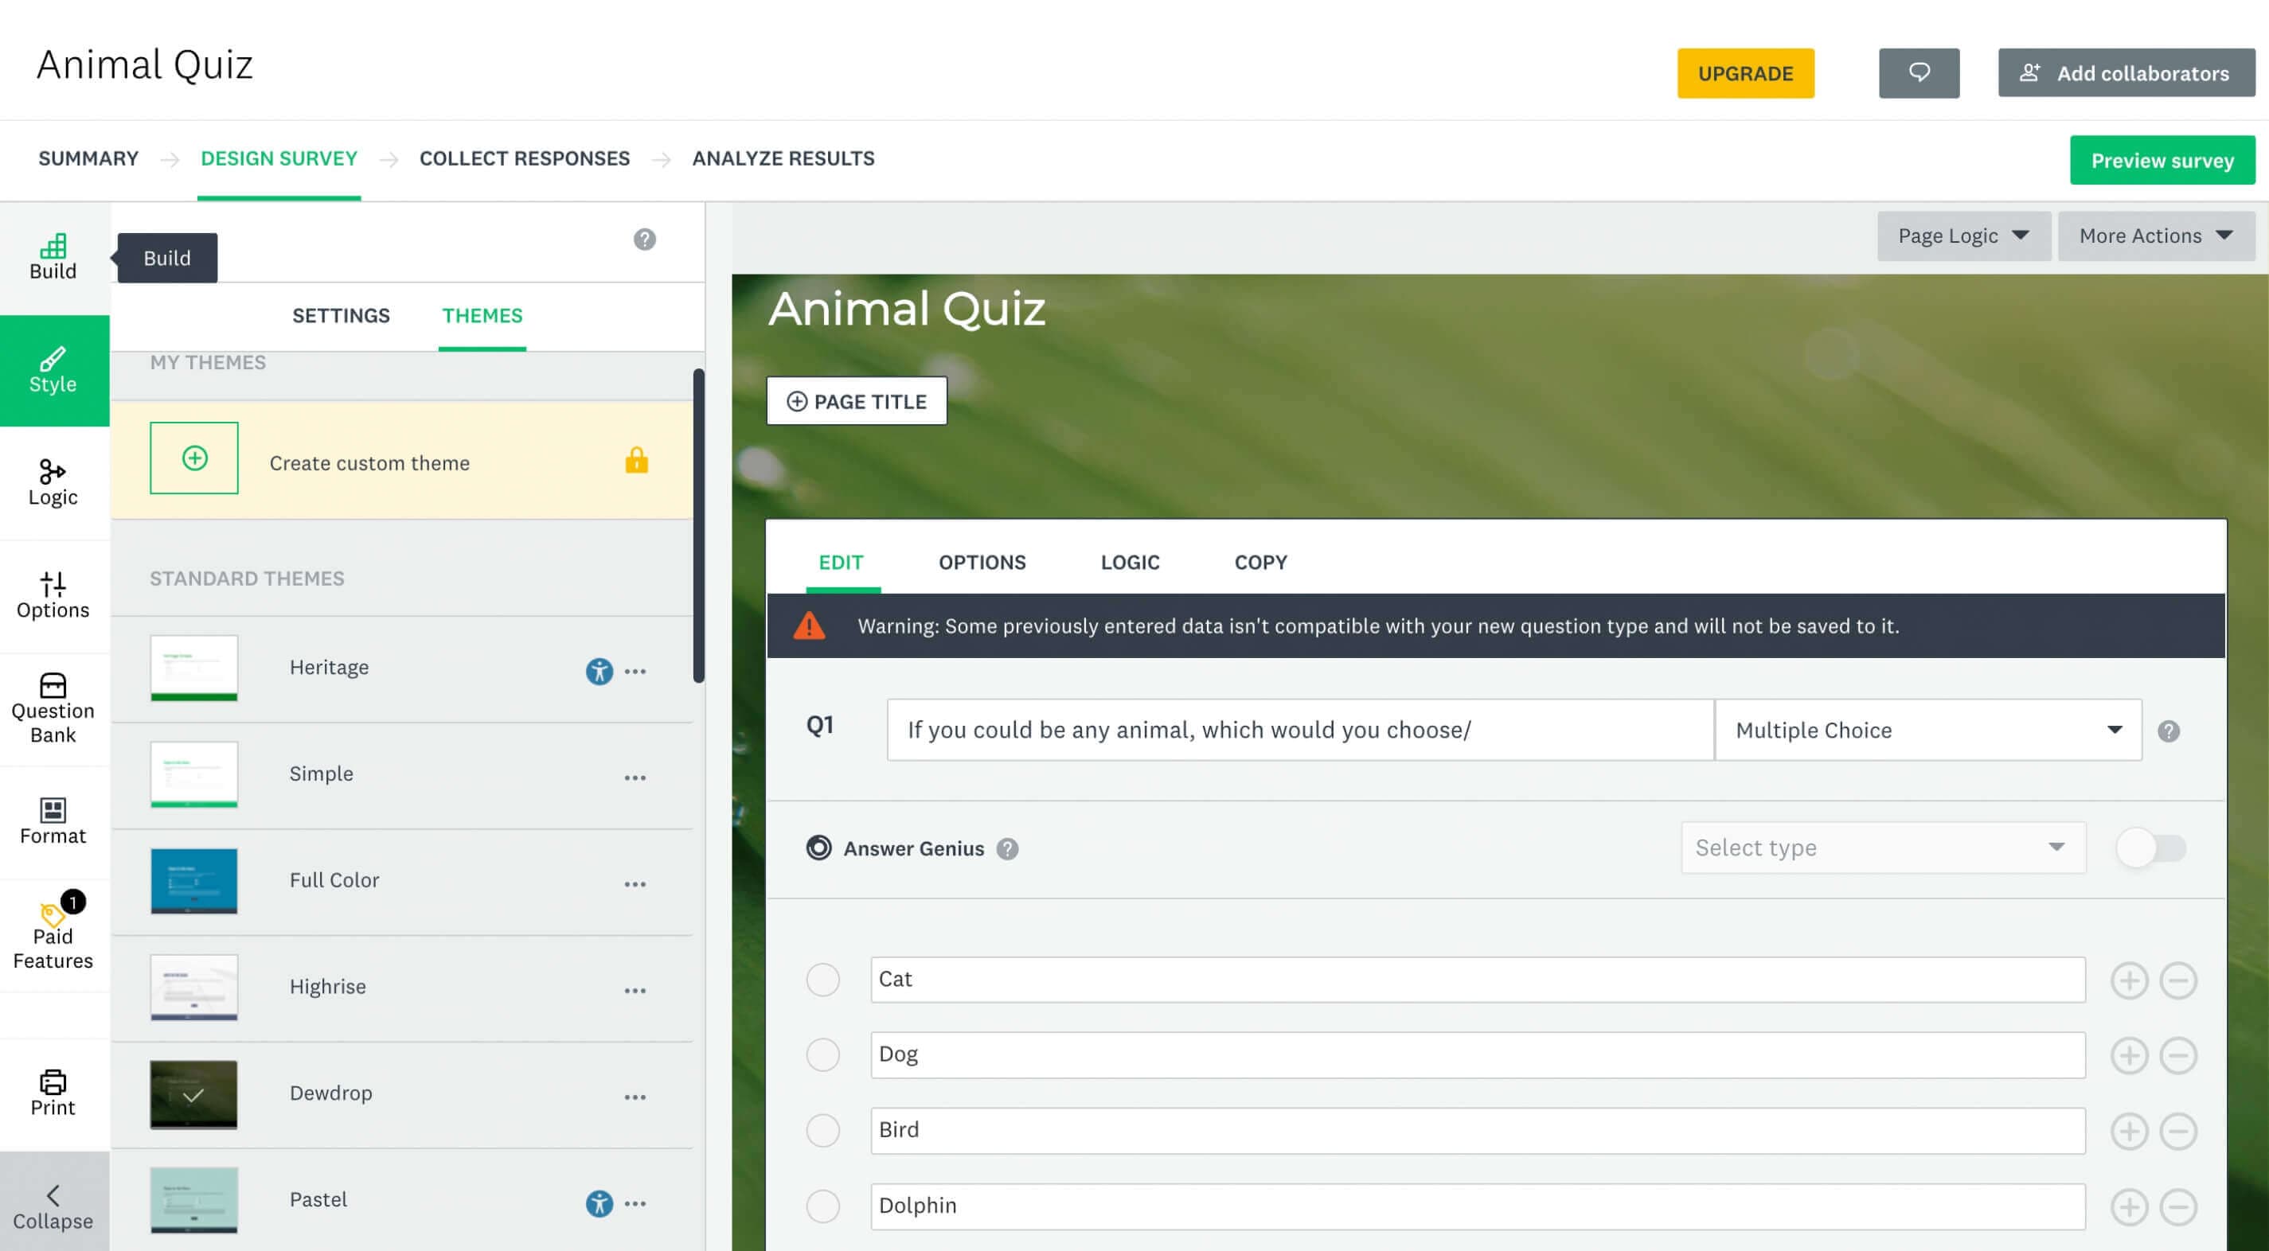
Task: Click the accessibility icon next to Pastel
Action: pyautogui.click(x=599, y=1202)
